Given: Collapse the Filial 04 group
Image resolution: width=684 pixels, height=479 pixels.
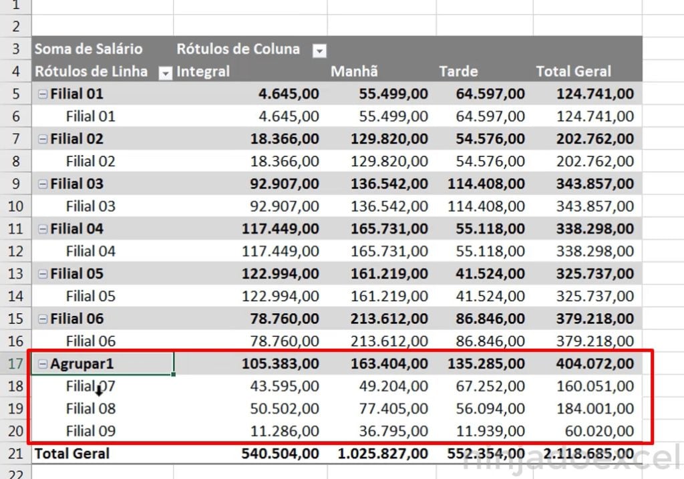Looking at the screenshot, I should tap(43, 228).
